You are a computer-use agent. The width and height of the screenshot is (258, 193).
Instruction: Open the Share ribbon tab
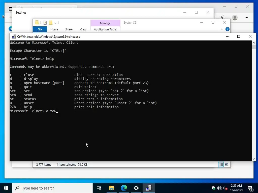point(69,29)
